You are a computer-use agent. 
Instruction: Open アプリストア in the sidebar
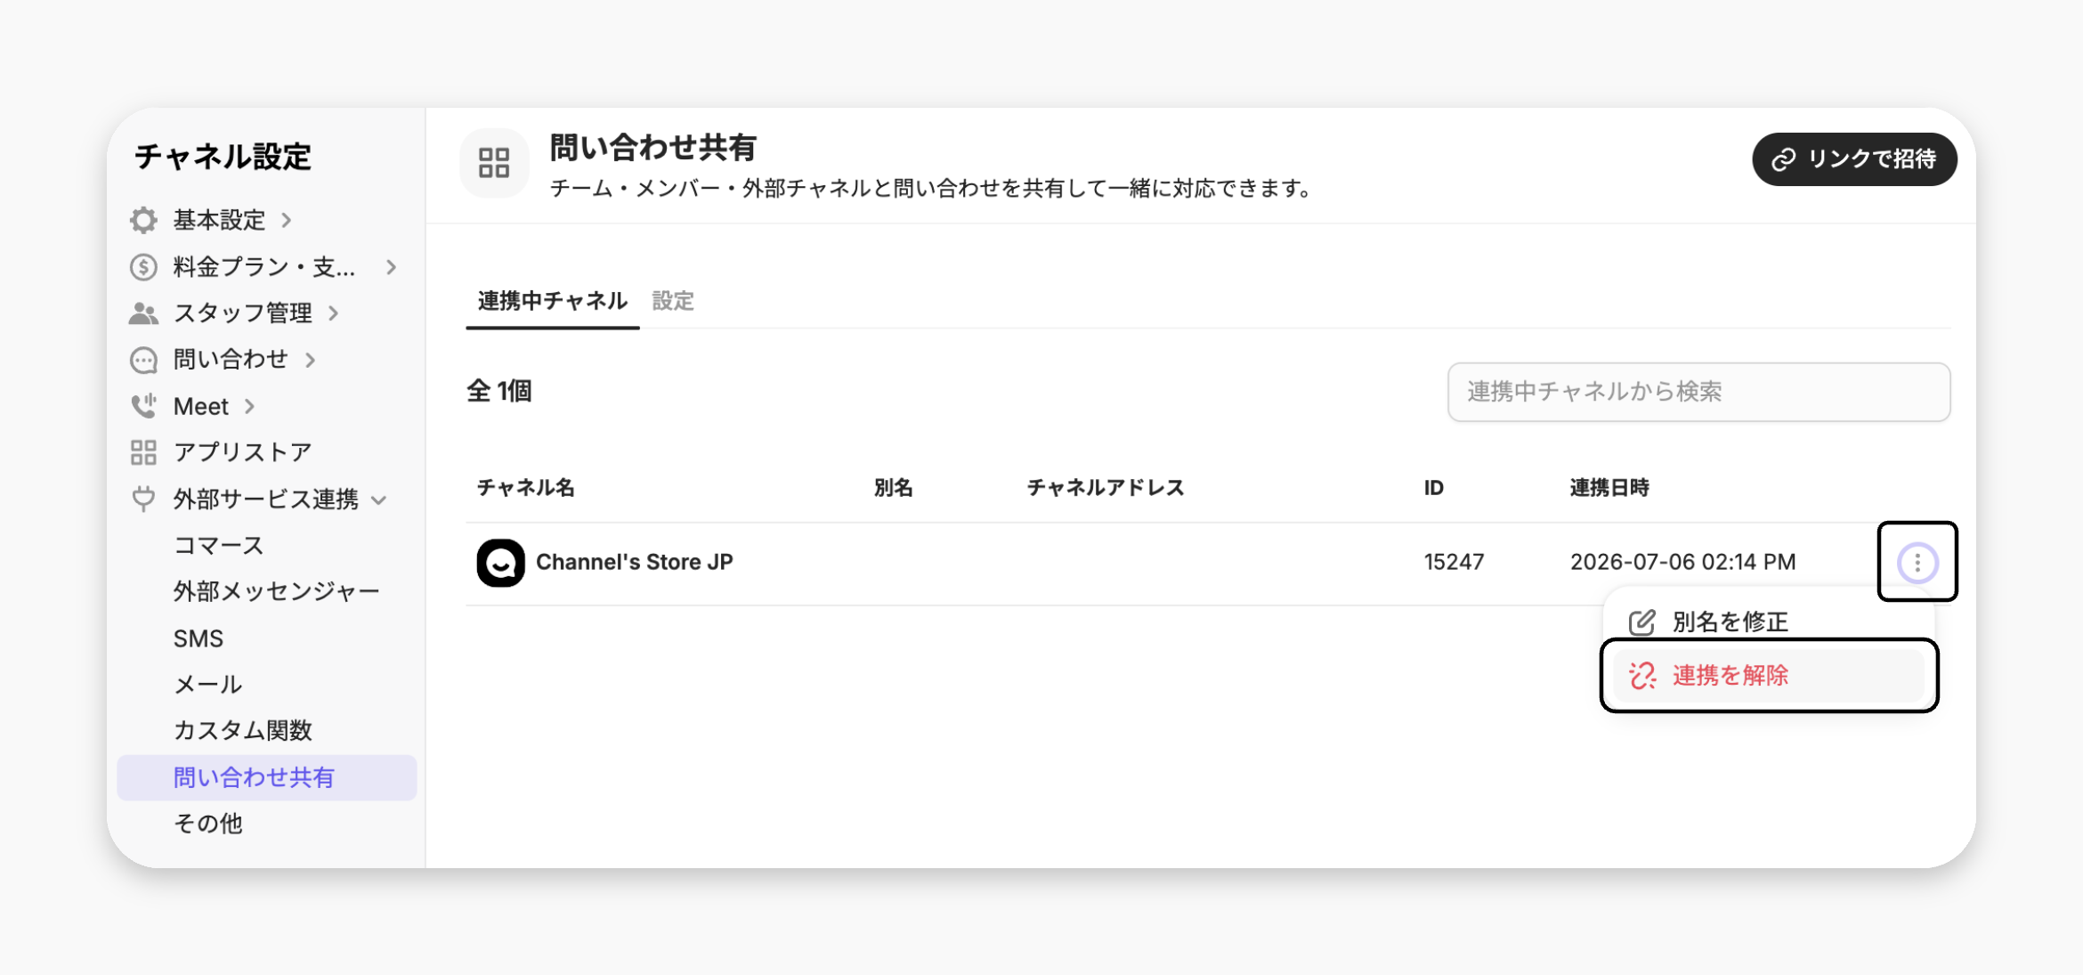pyautogui.click(x=243, y=452)
